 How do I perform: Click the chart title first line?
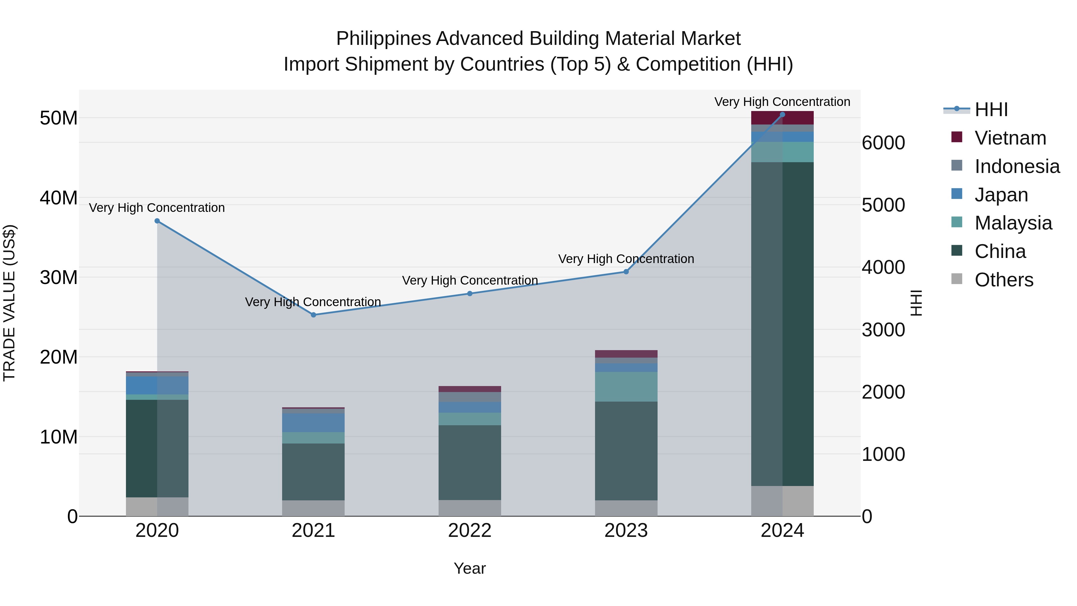pyautogui.click(x=538, y=39)
